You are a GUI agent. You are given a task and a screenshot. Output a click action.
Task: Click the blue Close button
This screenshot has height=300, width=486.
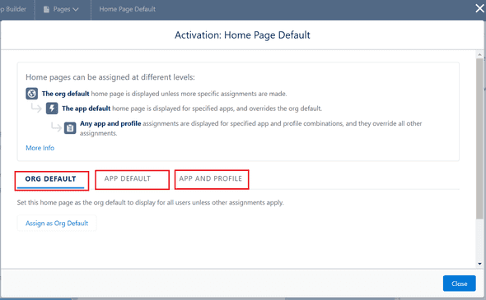[459, 284]
